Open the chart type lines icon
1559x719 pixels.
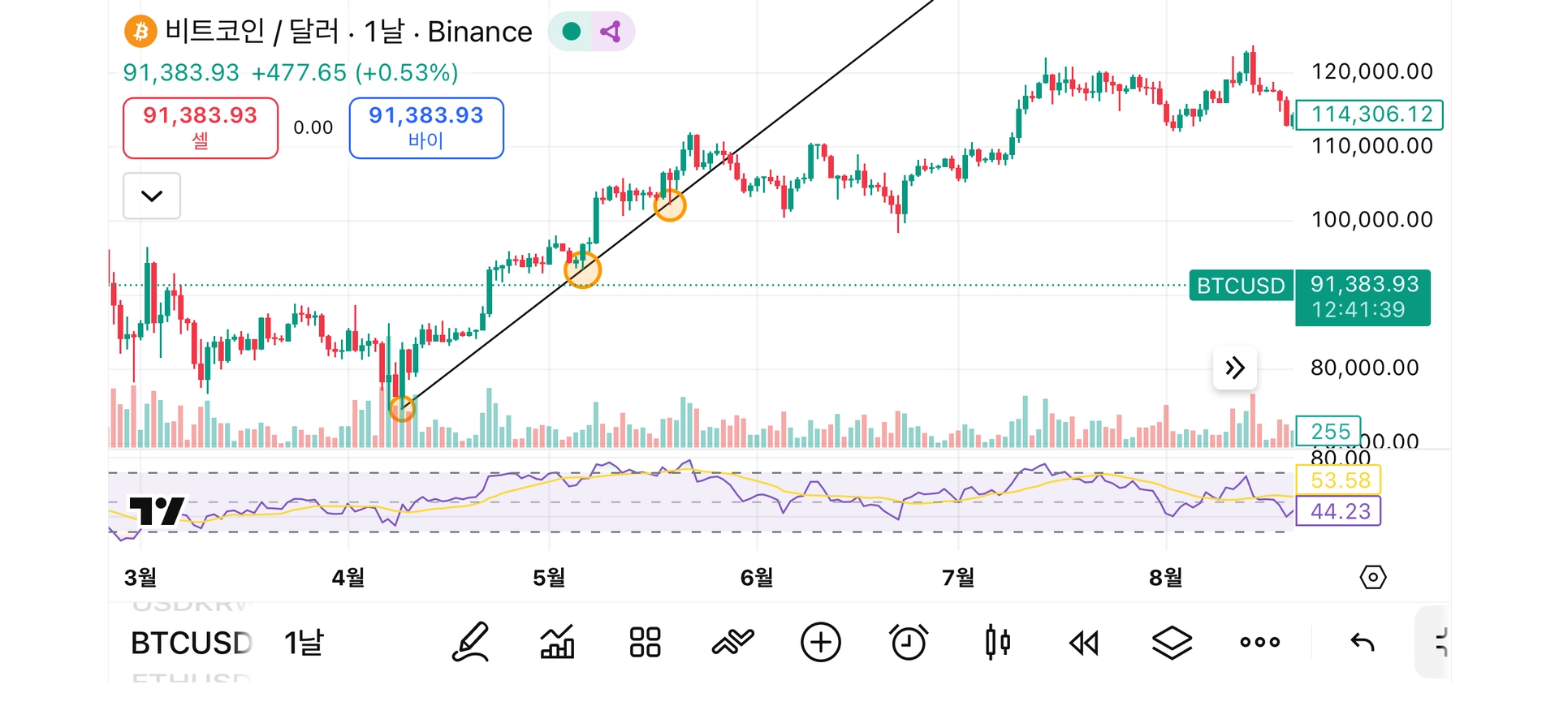pyautogui.click(x=732, y=643)
